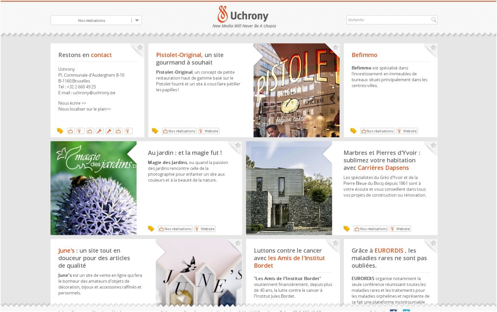Select the Website tag on the Au jardin card
497x312 pixels.
205,229
